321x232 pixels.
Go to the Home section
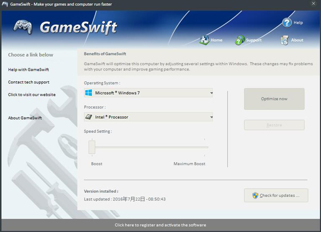[x=216, y=40]
